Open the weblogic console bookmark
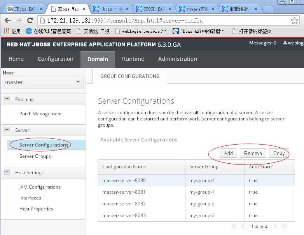This screenshot has width=304, height=235. (x=141, y=31)
